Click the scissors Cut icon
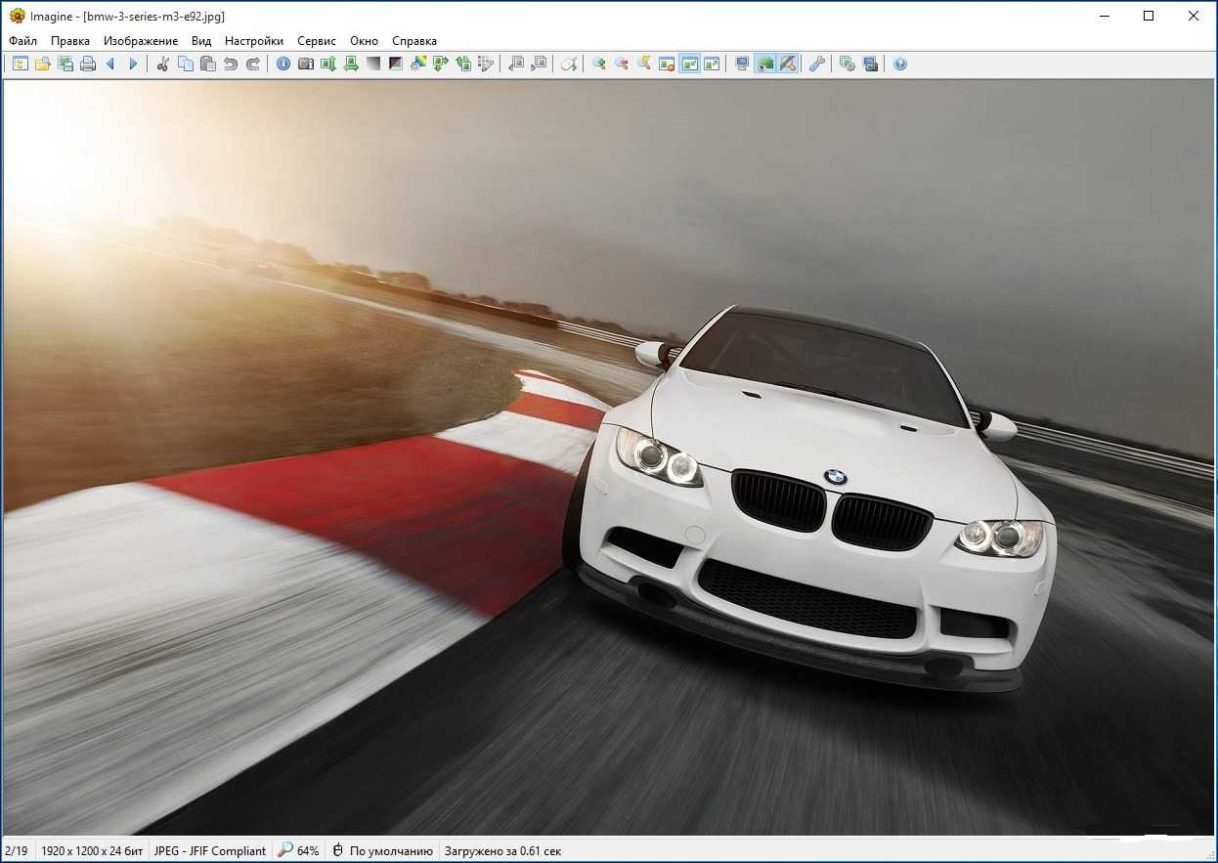The width and height of the screenshot is (1218, 863). click(163, 65)
